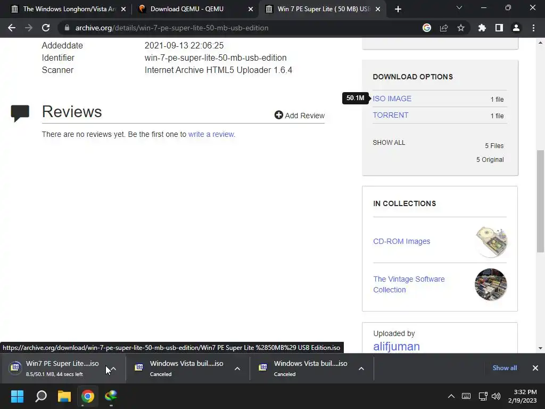Expand last Windows Vista download options

coord(361,369)
